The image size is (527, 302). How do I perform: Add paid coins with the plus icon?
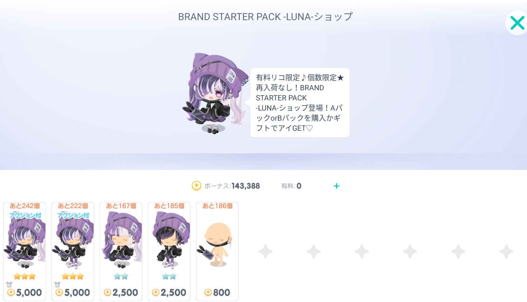point(336,186)
